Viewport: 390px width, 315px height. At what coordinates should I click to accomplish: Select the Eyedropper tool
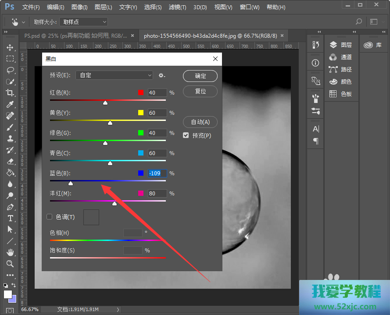click(x=10, y=104)
